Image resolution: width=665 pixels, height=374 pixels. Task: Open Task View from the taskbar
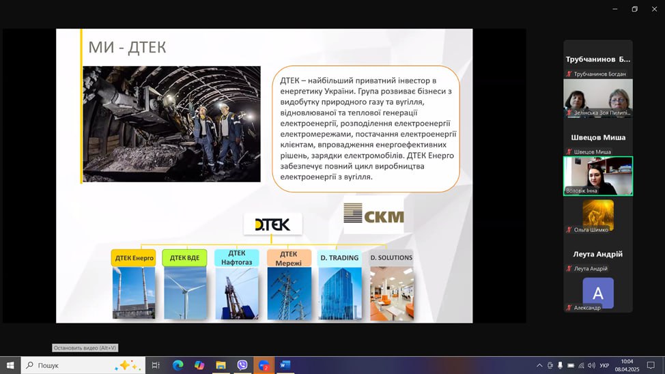point(156,365)
